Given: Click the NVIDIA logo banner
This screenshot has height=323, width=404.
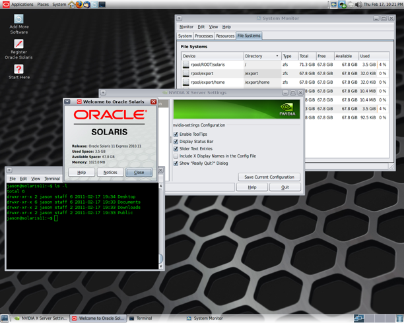Looking at the screenshot, I should (x=236, y=109).
